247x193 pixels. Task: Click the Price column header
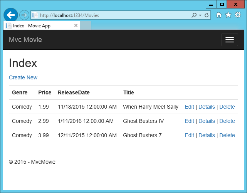click(45, 92)
